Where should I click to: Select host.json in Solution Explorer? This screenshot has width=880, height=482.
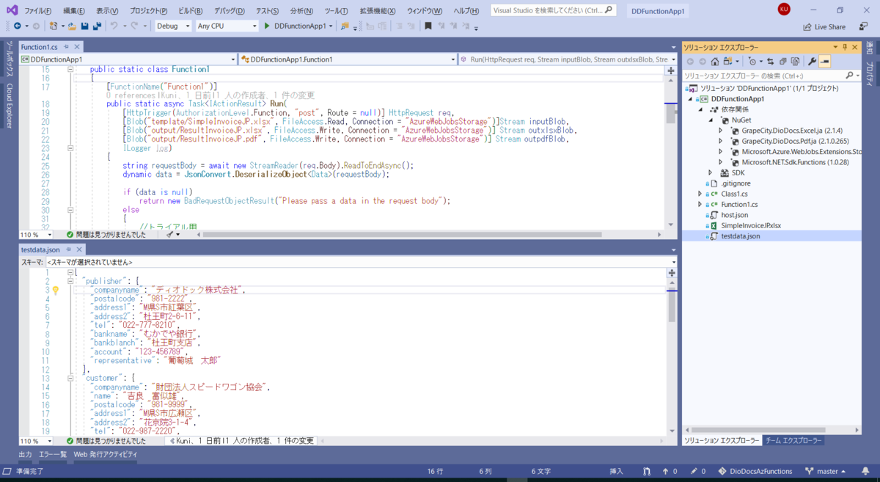click(x=735, y=215)
